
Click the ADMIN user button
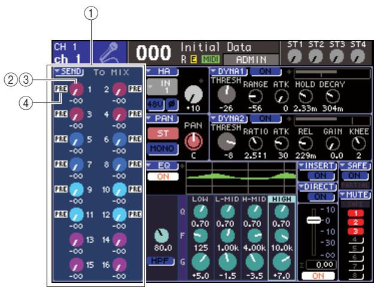[251, 59]
